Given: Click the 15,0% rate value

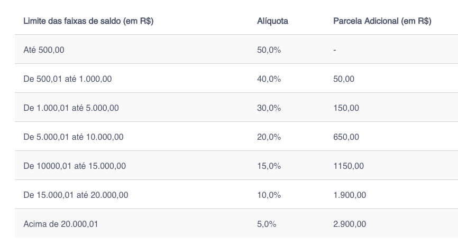Looking at the screenshot, I should (x=269, y=166).
